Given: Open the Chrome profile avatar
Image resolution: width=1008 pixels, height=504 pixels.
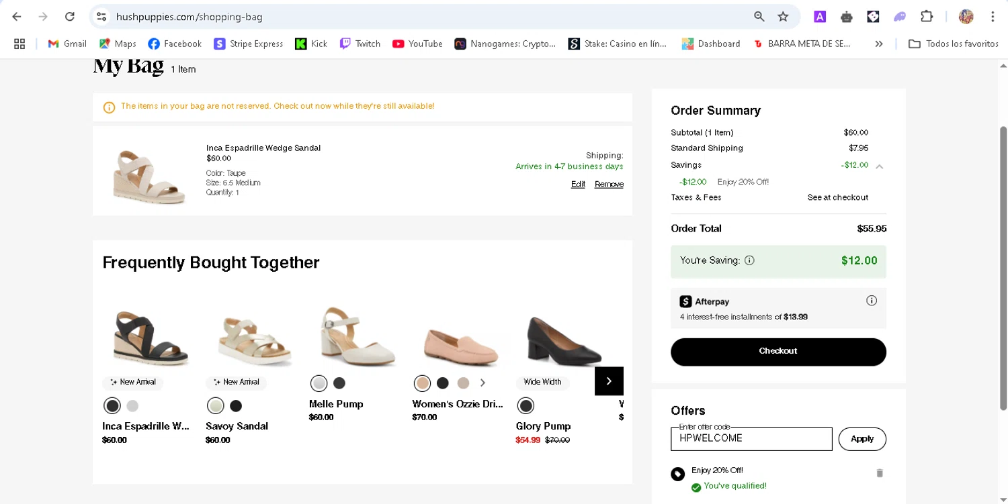Looking at the screenshot, I should coord(966,17).
